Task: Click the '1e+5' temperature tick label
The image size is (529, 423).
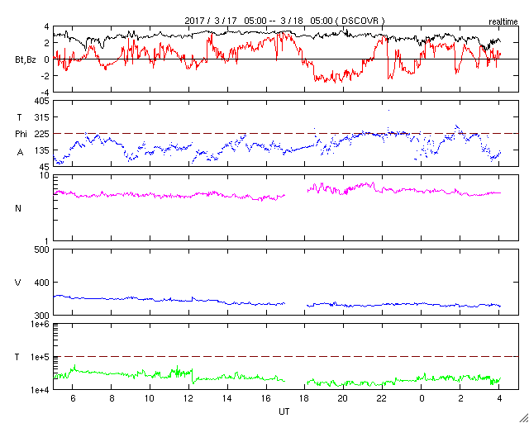Action: click(x=41, y=357)
